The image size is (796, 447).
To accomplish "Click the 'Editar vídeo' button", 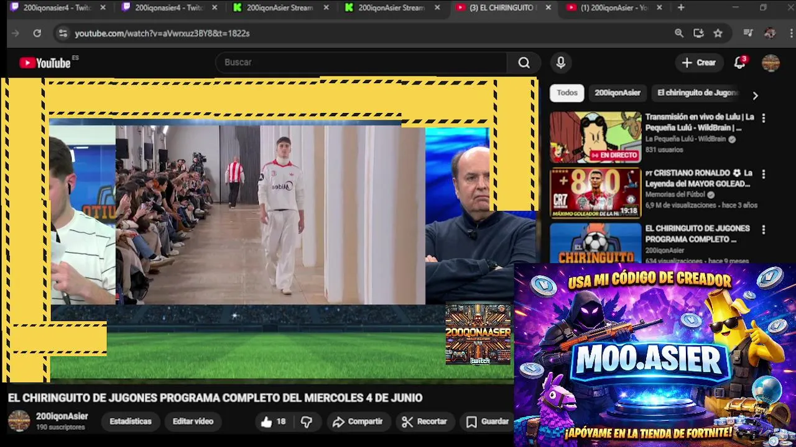I will 193,421.
